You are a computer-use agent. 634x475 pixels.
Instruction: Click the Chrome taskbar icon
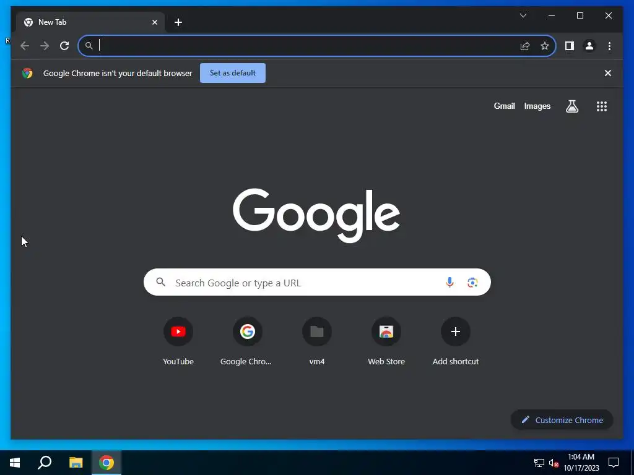tap(106, 463)
